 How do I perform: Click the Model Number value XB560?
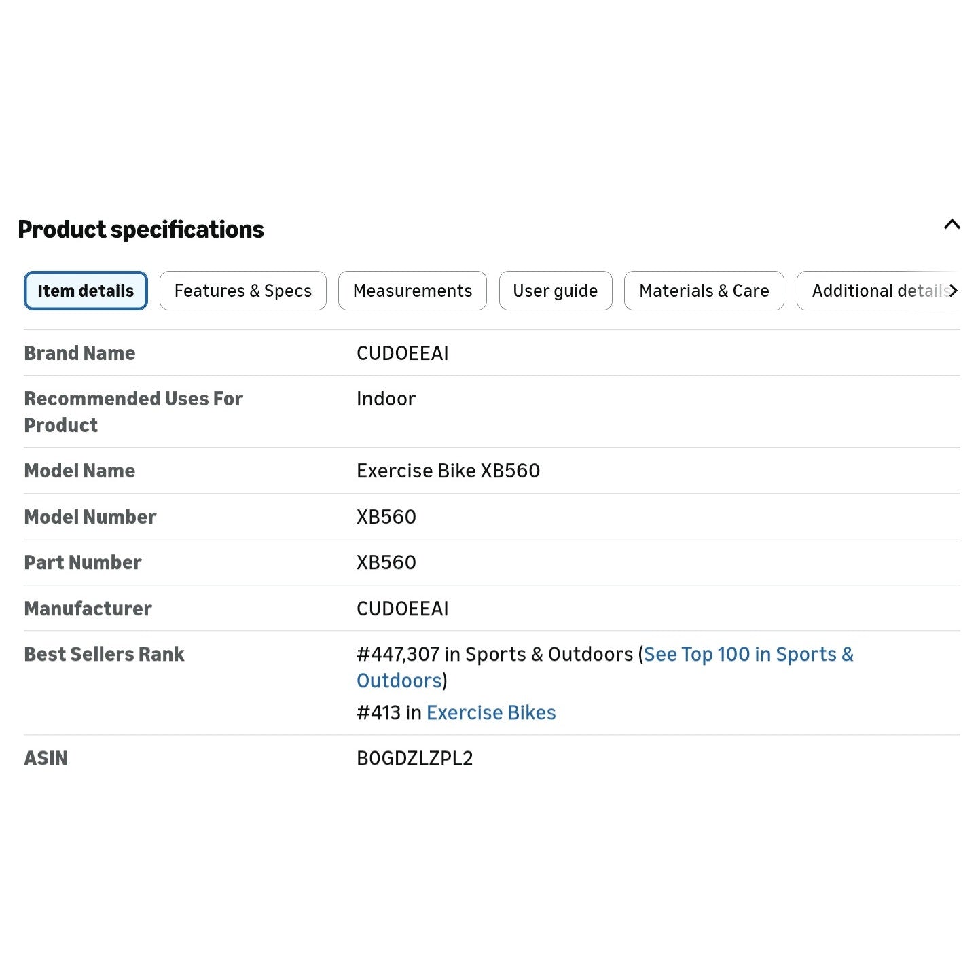tap(386, 517)
